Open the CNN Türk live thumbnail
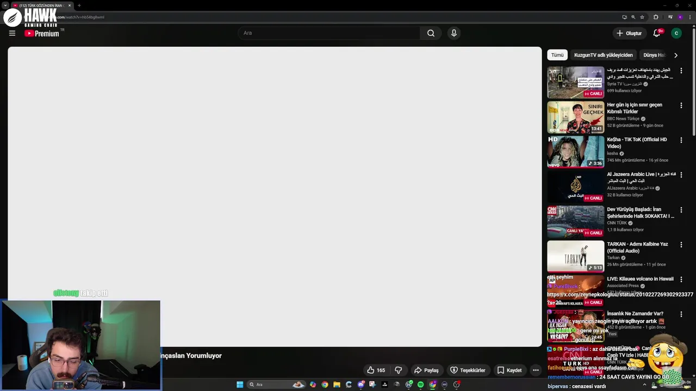The width and height of the screenshot is (696, 391). [x=575, y=221]
